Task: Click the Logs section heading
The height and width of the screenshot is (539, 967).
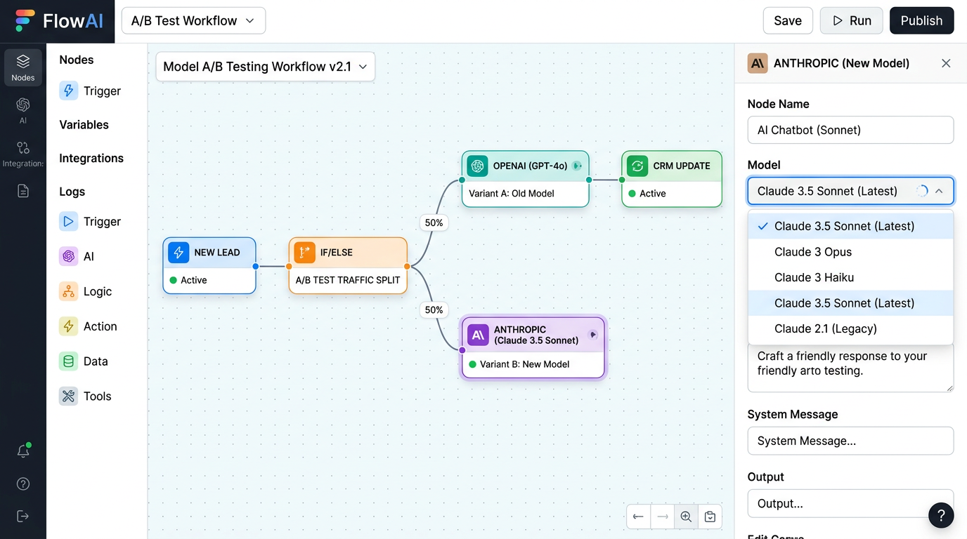Action: [72, 192]
